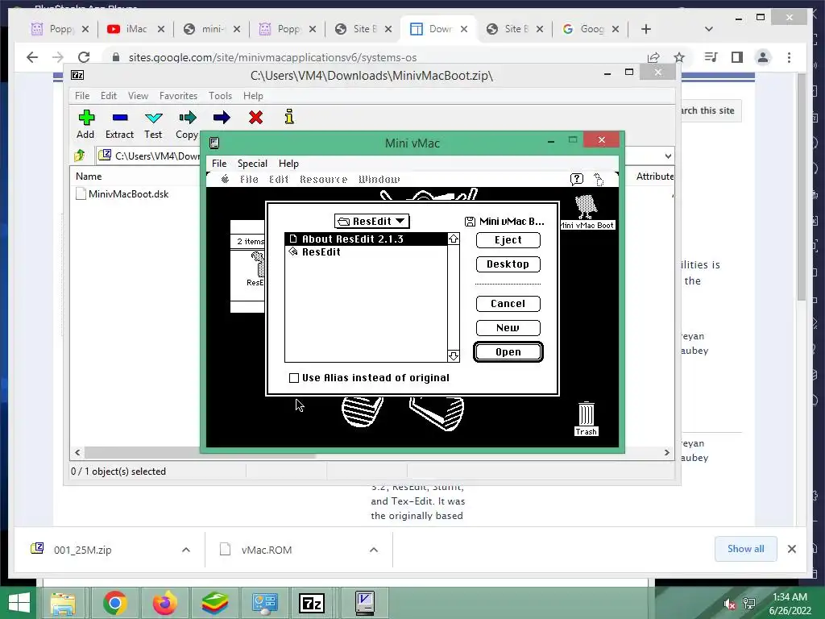The image size is (825, 619).
Task: Open the vMac.ROM download item
Action: 266,550
